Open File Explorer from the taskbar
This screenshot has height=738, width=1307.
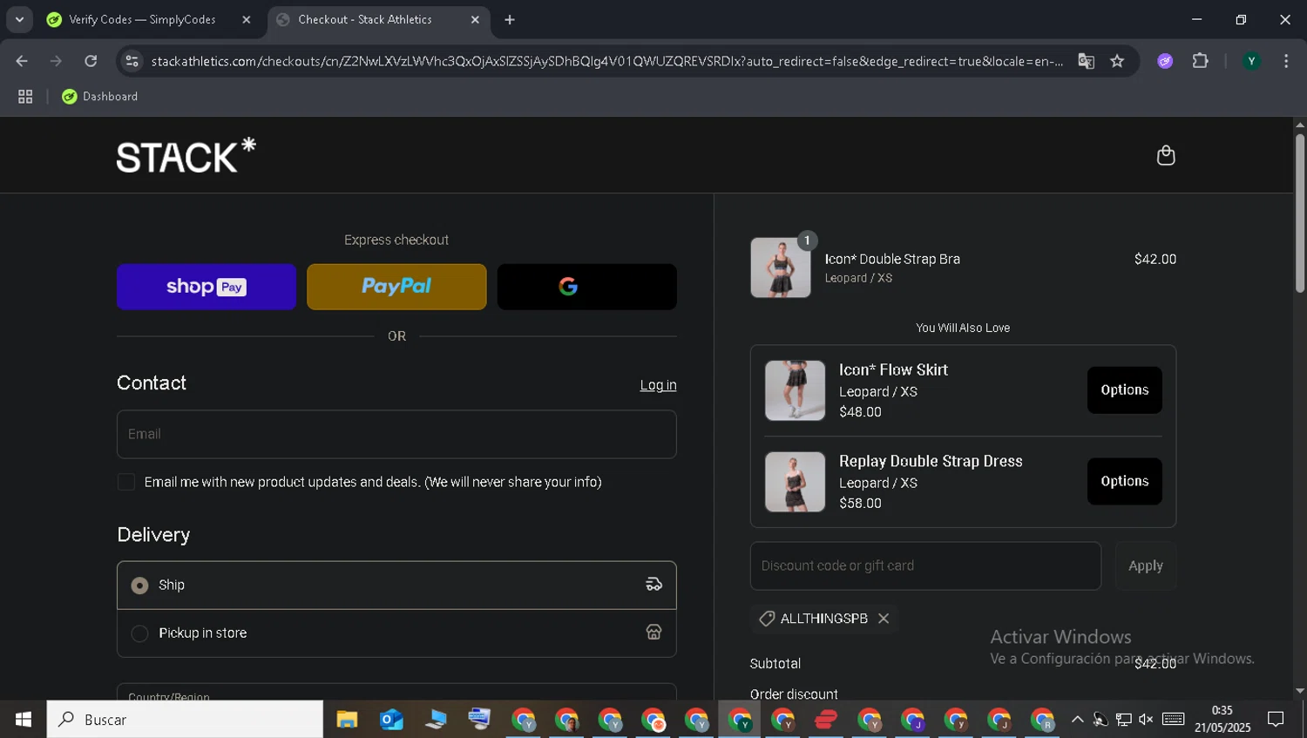347,720
